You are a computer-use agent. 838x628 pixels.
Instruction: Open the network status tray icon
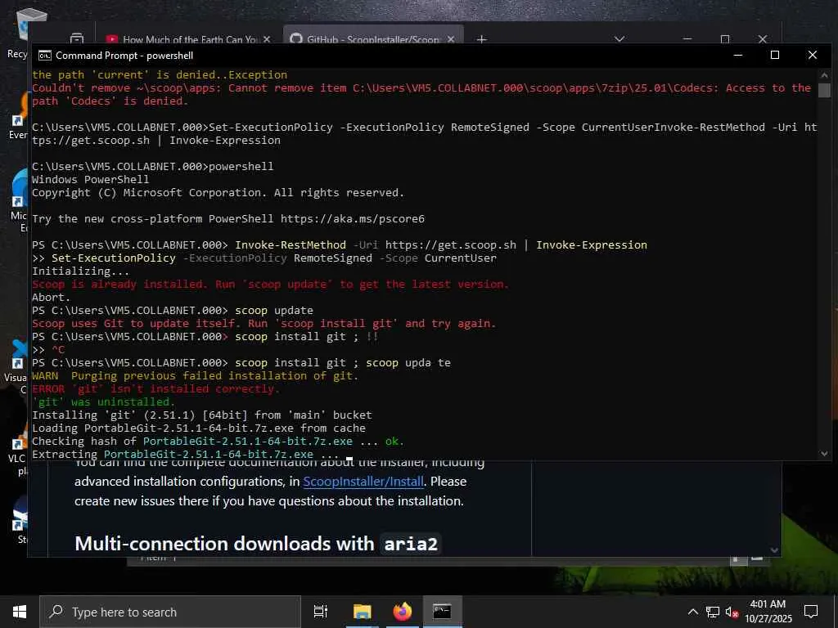(713, 612)
